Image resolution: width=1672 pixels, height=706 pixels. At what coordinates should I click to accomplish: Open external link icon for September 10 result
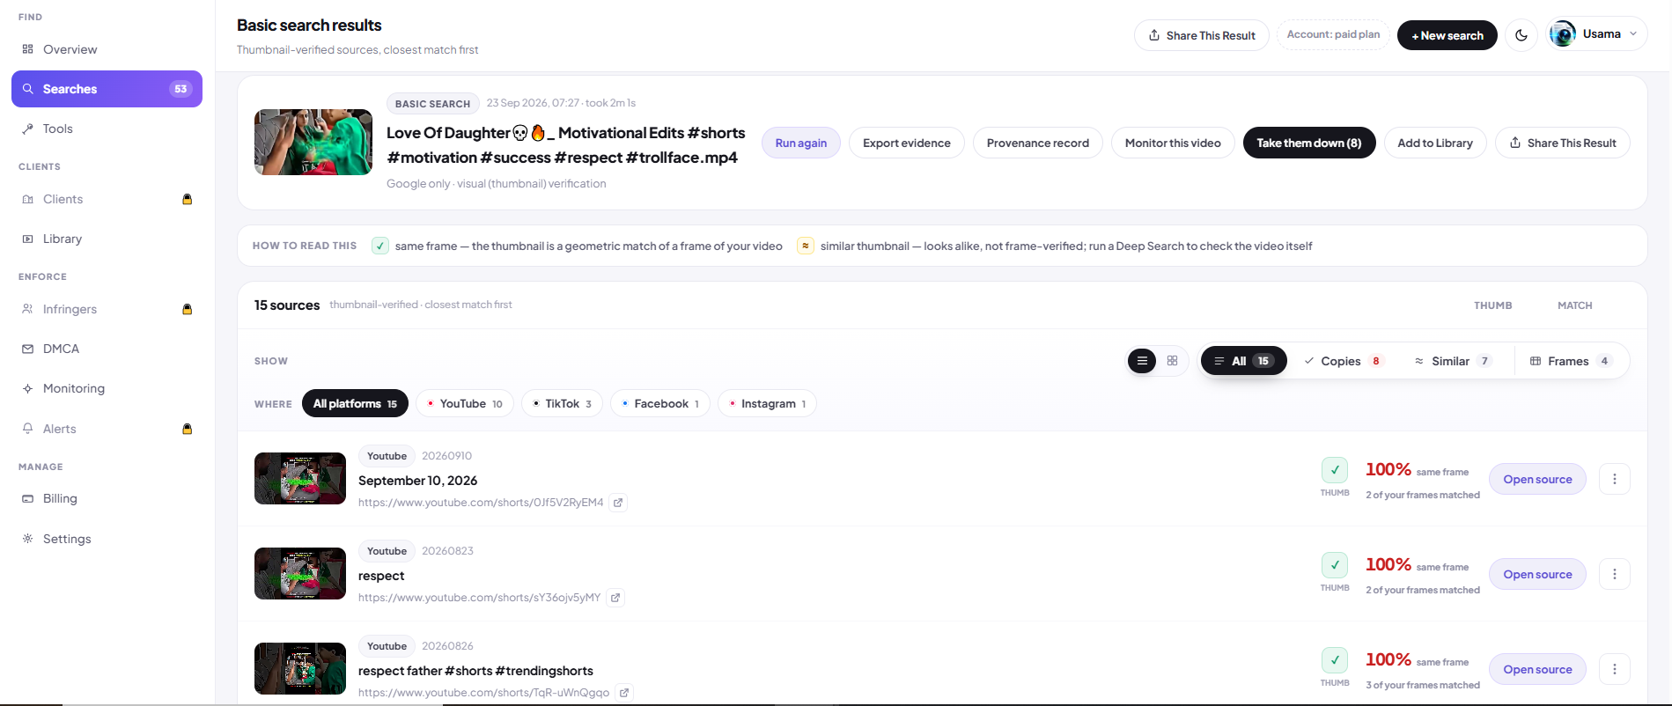pyautogui.click(x=618, y=503)
